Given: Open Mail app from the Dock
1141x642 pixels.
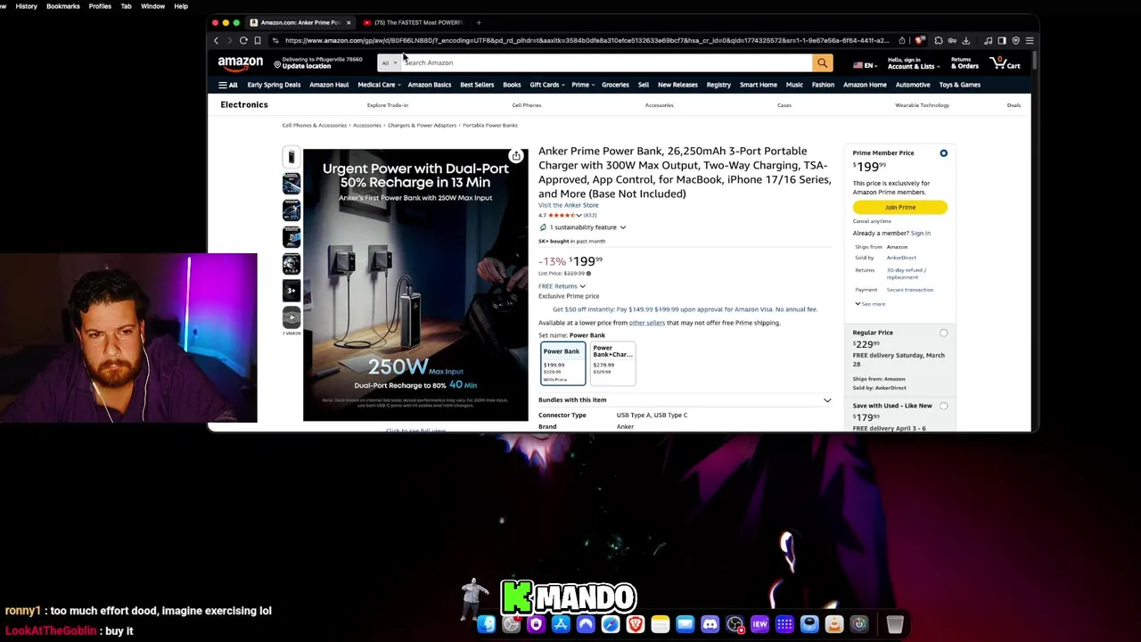Looking at the screenshot, I should click(685, 624).
